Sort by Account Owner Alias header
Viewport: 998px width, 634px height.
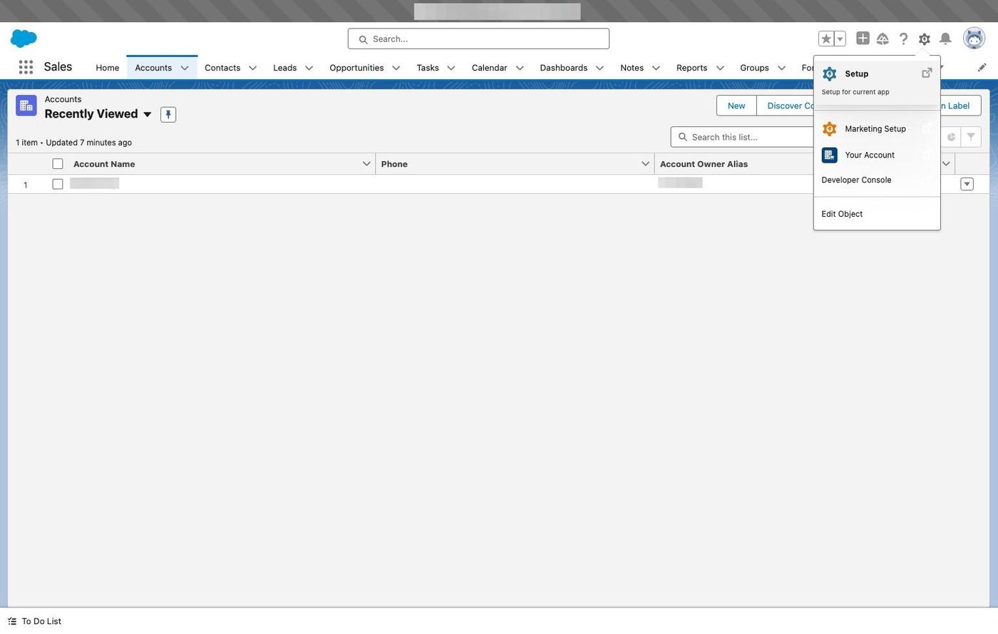click(x=704, y=164)
